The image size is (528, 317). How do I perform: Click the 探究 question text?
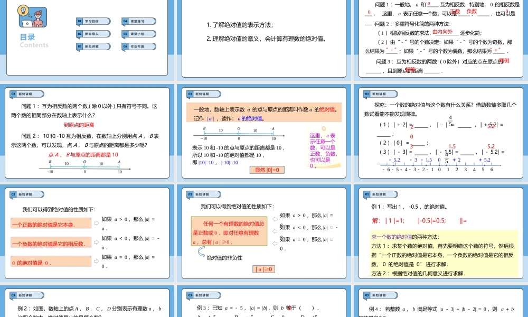440,109
